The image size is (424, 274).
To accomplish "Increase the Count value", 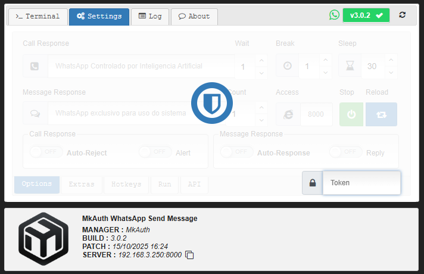I will [261, 107].
